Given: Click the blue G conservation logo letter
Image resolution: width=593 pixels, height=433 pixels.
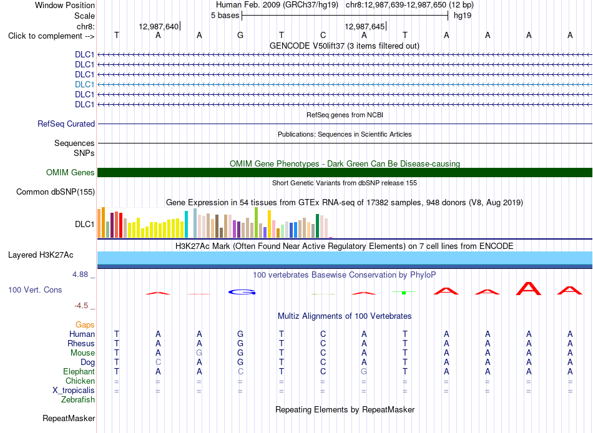Looking at the screenshot, I should tap(242, 292).
